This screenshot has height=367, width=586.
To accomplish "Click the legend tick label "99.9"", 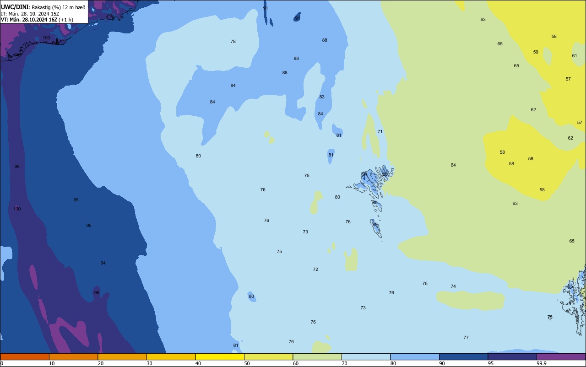I will click(x=542, y=363).
